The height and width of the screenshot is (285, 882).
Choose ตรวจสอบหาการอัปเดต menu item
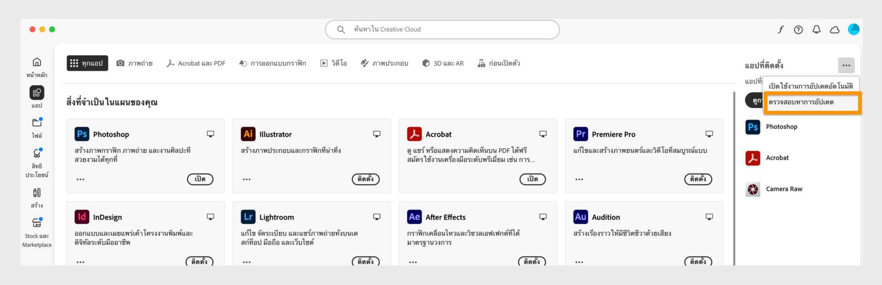[x=812, y=102]
